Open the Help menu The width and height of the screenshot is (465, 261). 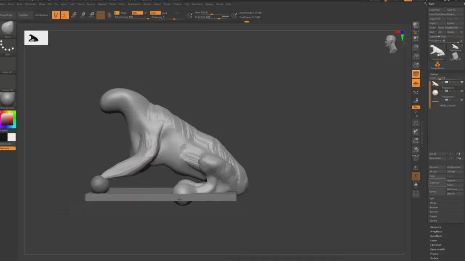[229, 4]
